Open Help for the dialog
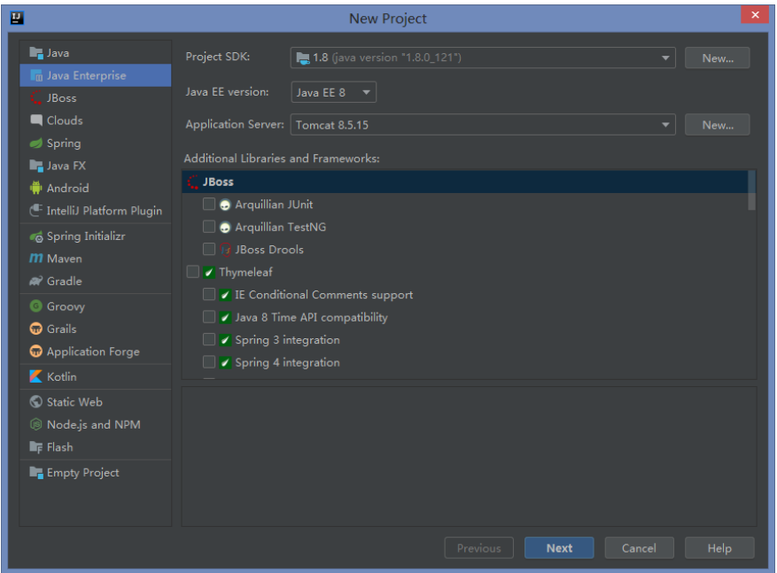 coord(719,548)
